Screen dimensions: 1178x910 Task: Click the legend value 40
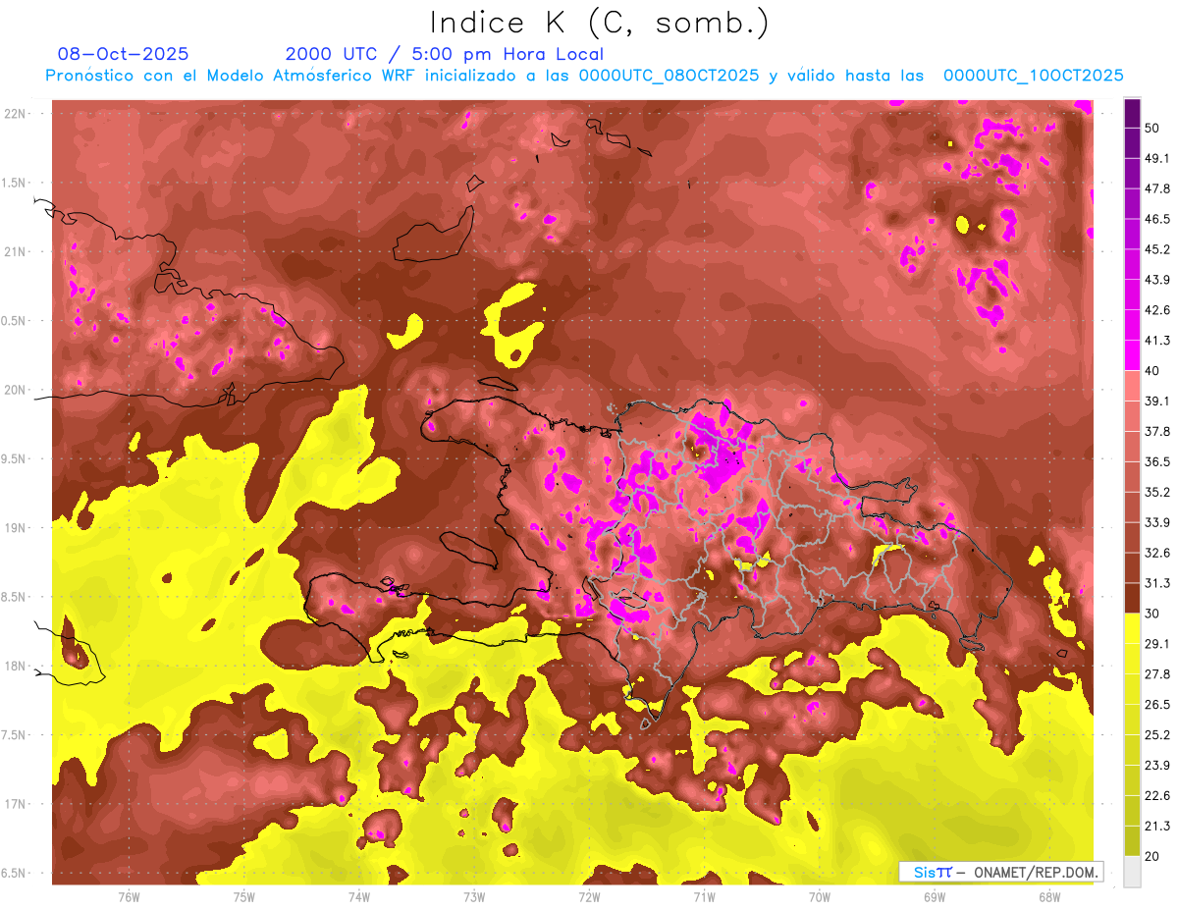(x=1153, y=371)
